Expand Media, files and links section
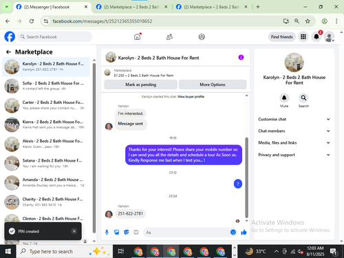This screenshot has height=258, width=344. click(x=294, y=142)
